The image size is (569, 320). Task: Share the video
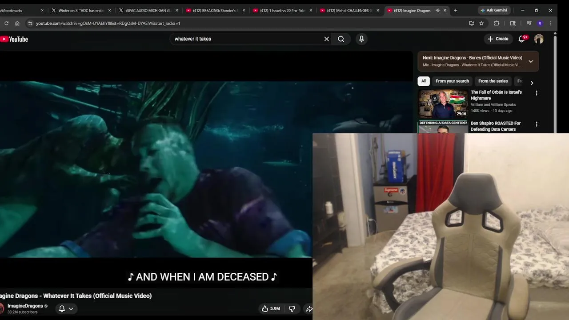pyautogui.click(x=309, y=308)
